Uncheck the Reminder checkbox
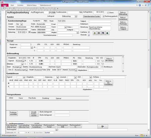151x138 pixels. (x=89, y=35)
